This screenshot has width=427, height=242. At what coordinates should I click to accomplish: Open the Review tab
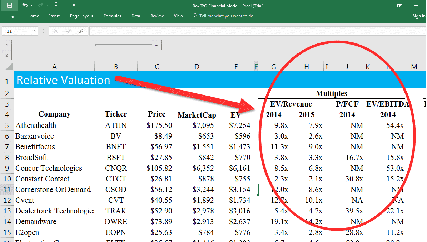pos(157,16)
